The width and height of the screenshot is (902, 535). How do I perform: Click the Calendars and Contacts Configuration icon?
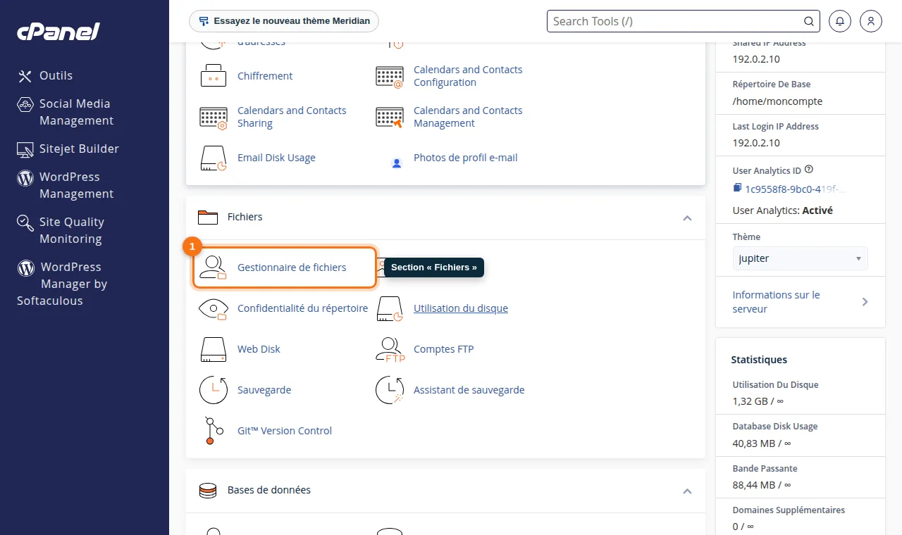click(x=390, y=76)
